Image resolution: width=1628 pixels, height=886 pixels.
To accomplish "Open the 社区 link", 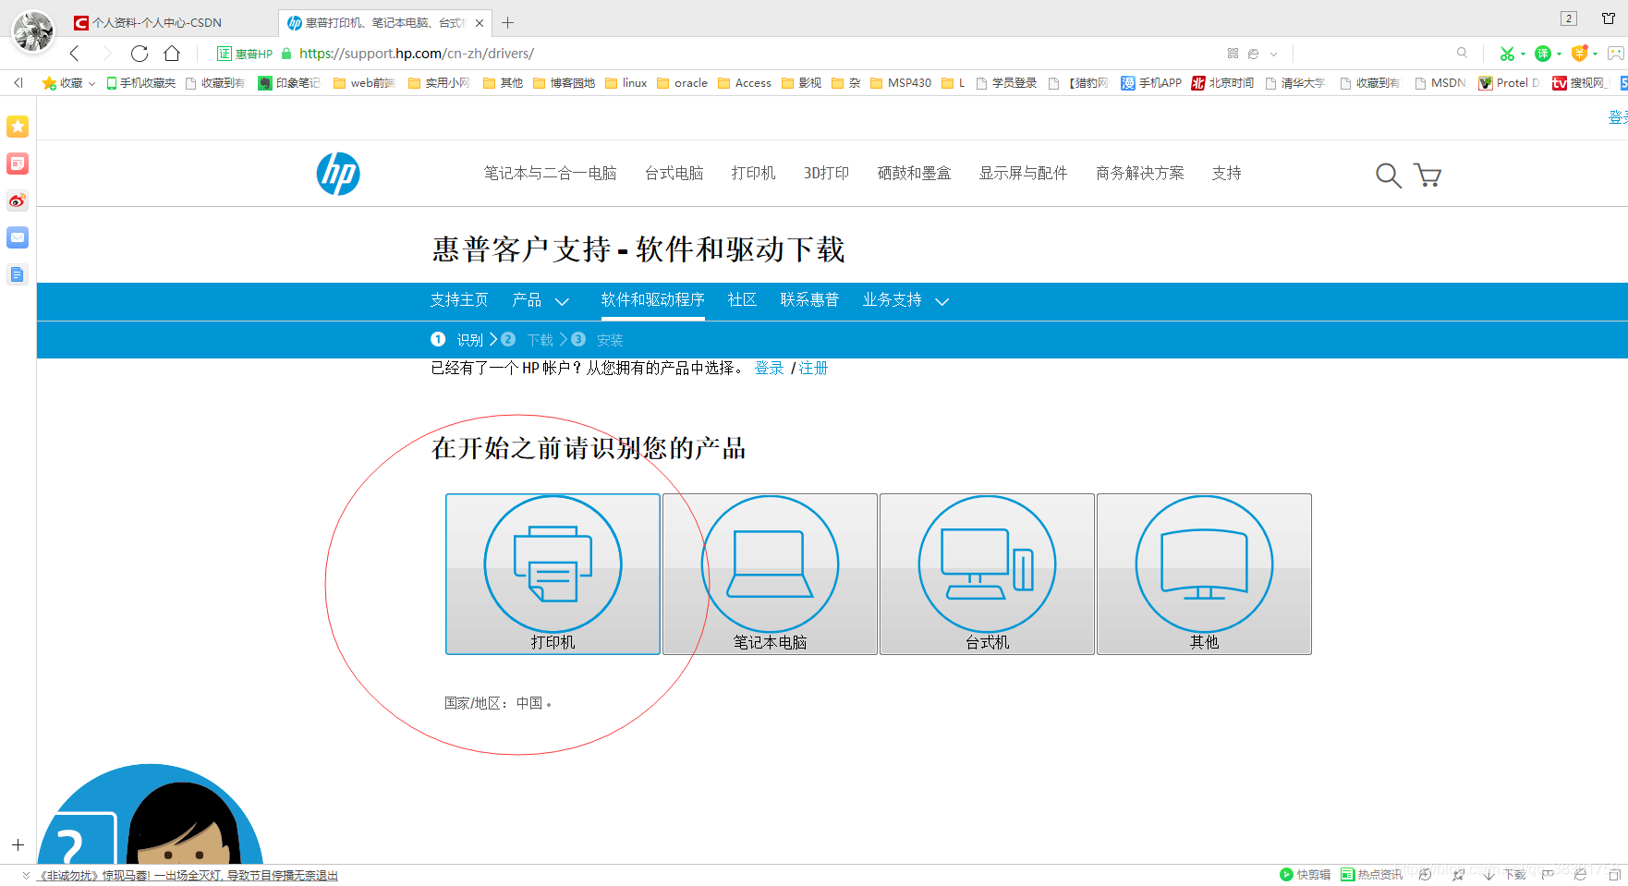I will pyautogui.click(x=742, y=300).
